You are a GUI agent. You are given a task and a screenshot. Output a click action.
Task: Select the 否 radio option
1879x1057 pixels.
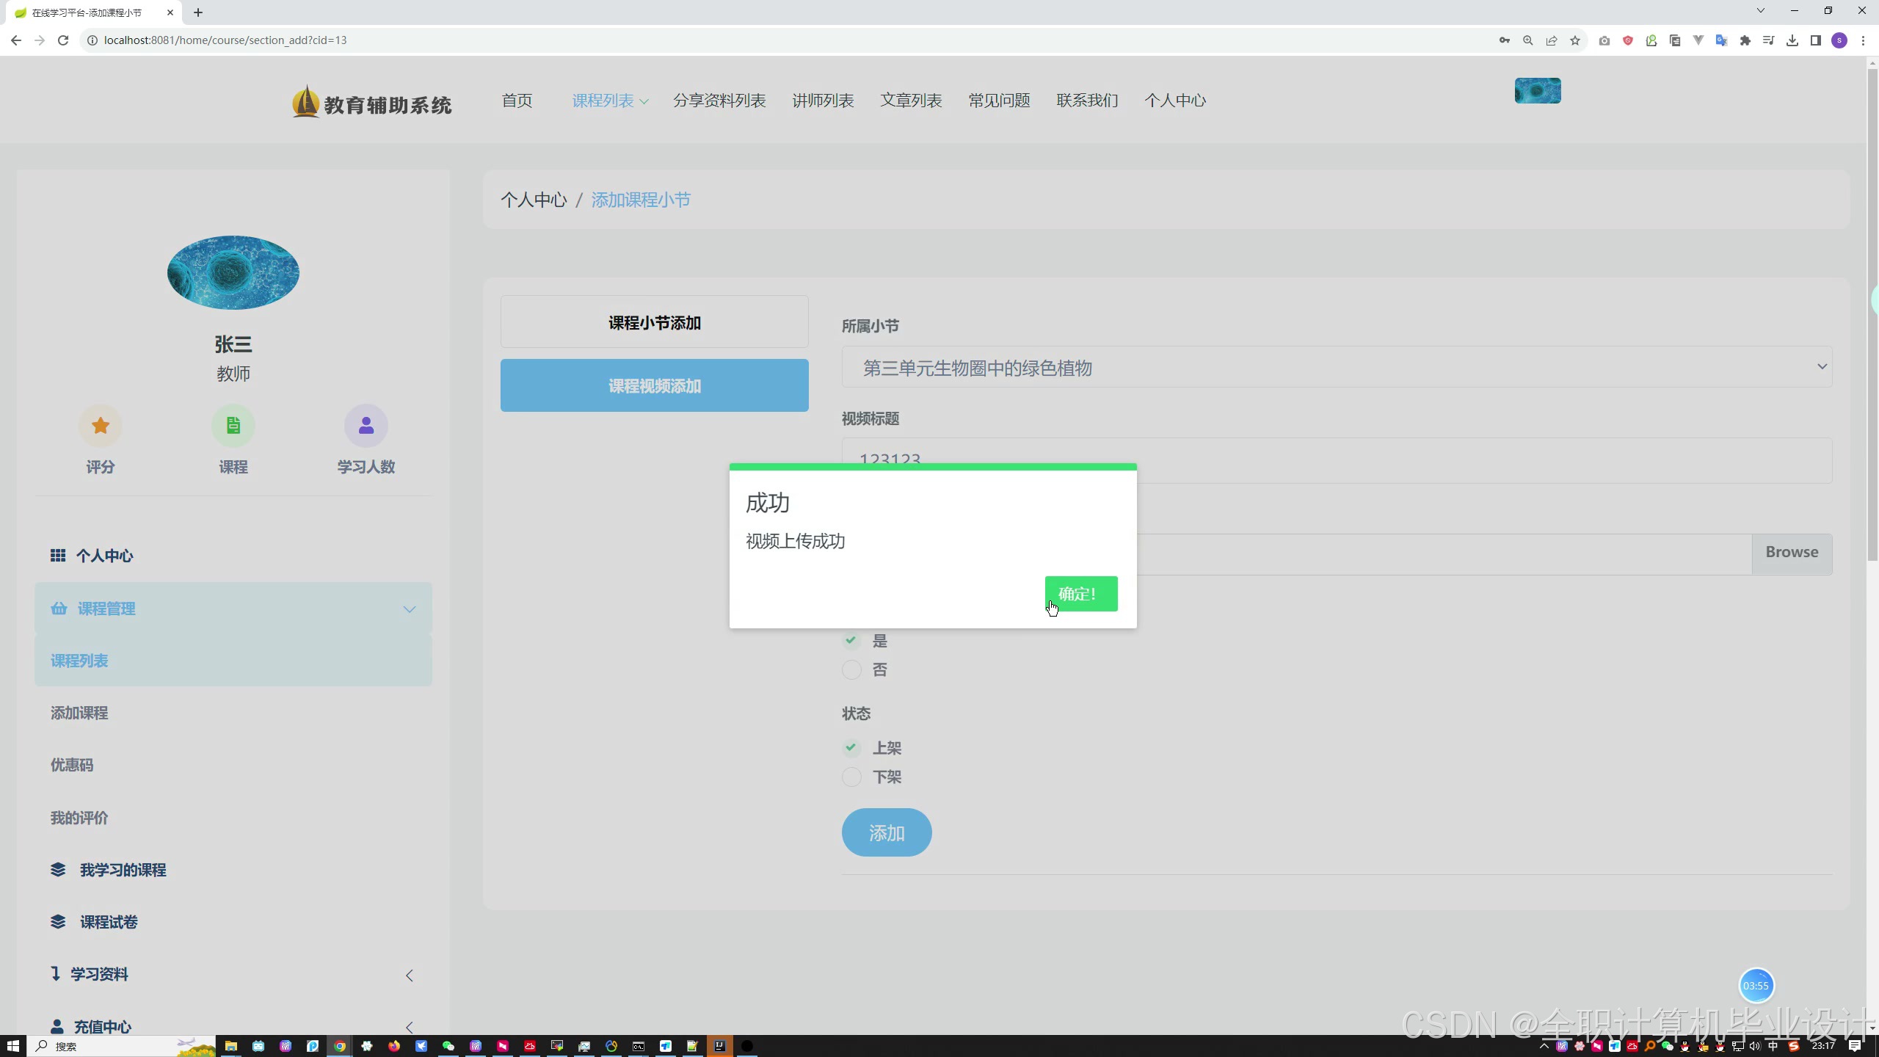click(851, 669)
